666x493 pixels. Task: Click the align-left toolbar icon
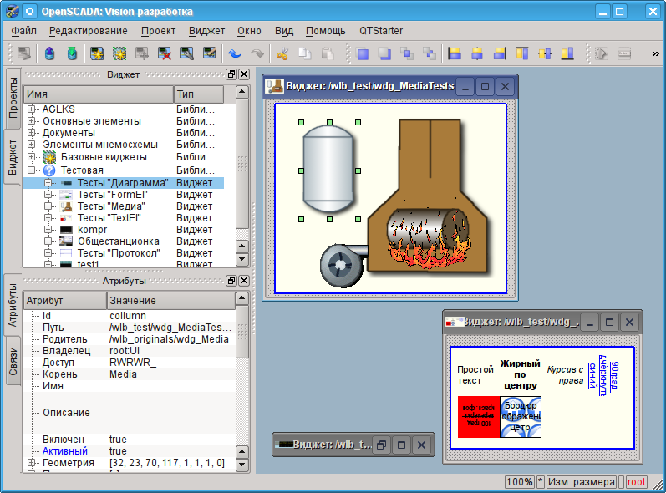(455, 53)
